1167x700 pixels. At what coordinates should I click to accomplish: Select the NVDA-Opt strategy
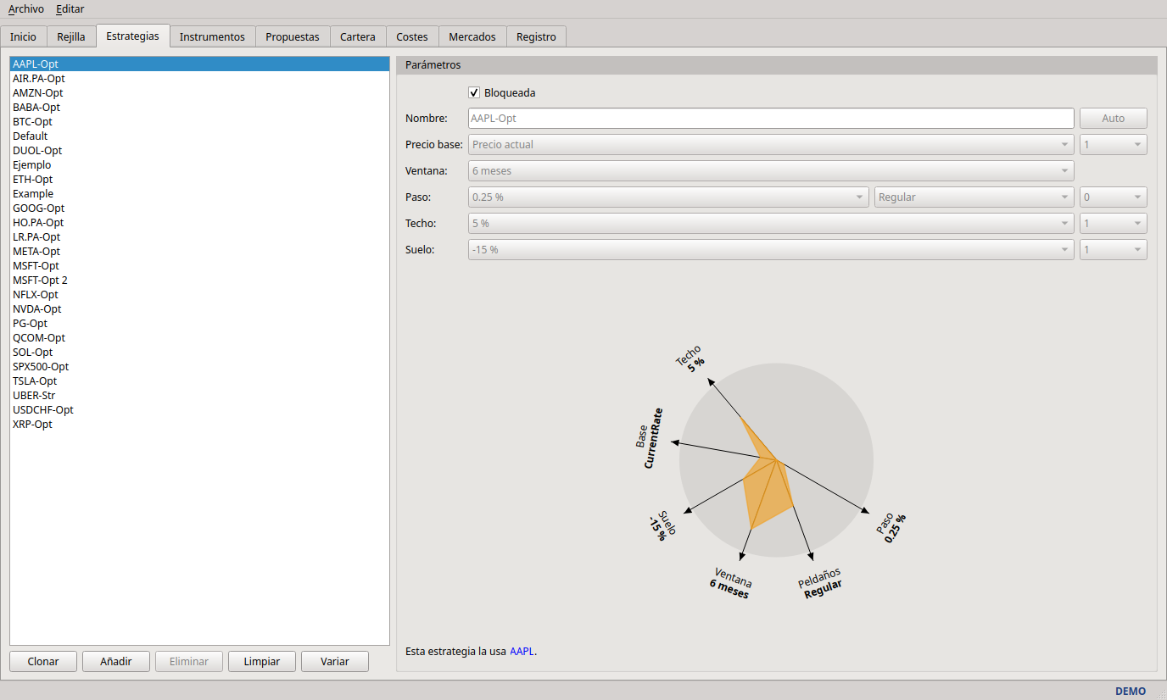(x=199, y=308)
